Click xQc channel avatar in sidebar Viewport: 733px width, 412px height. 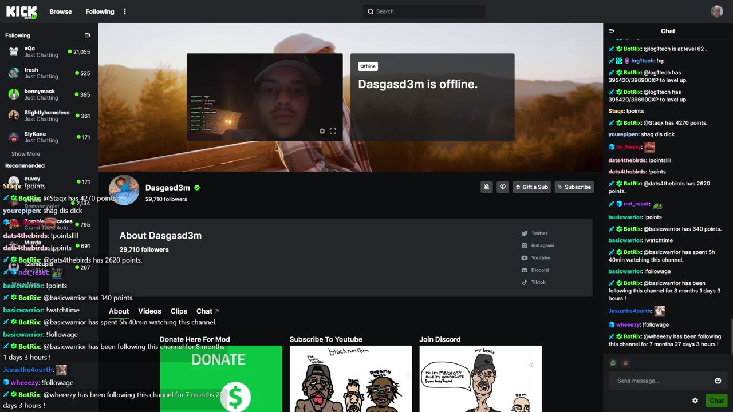(x=14, y=51)
